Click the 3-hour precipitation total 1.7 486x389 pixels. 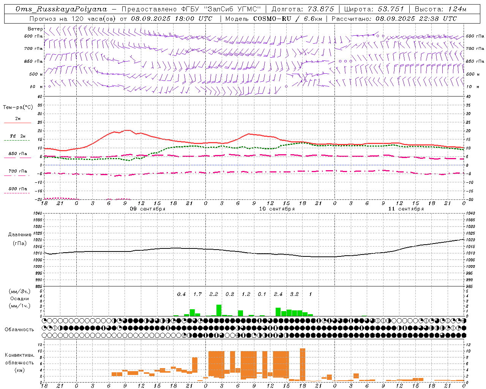point(197,294)
